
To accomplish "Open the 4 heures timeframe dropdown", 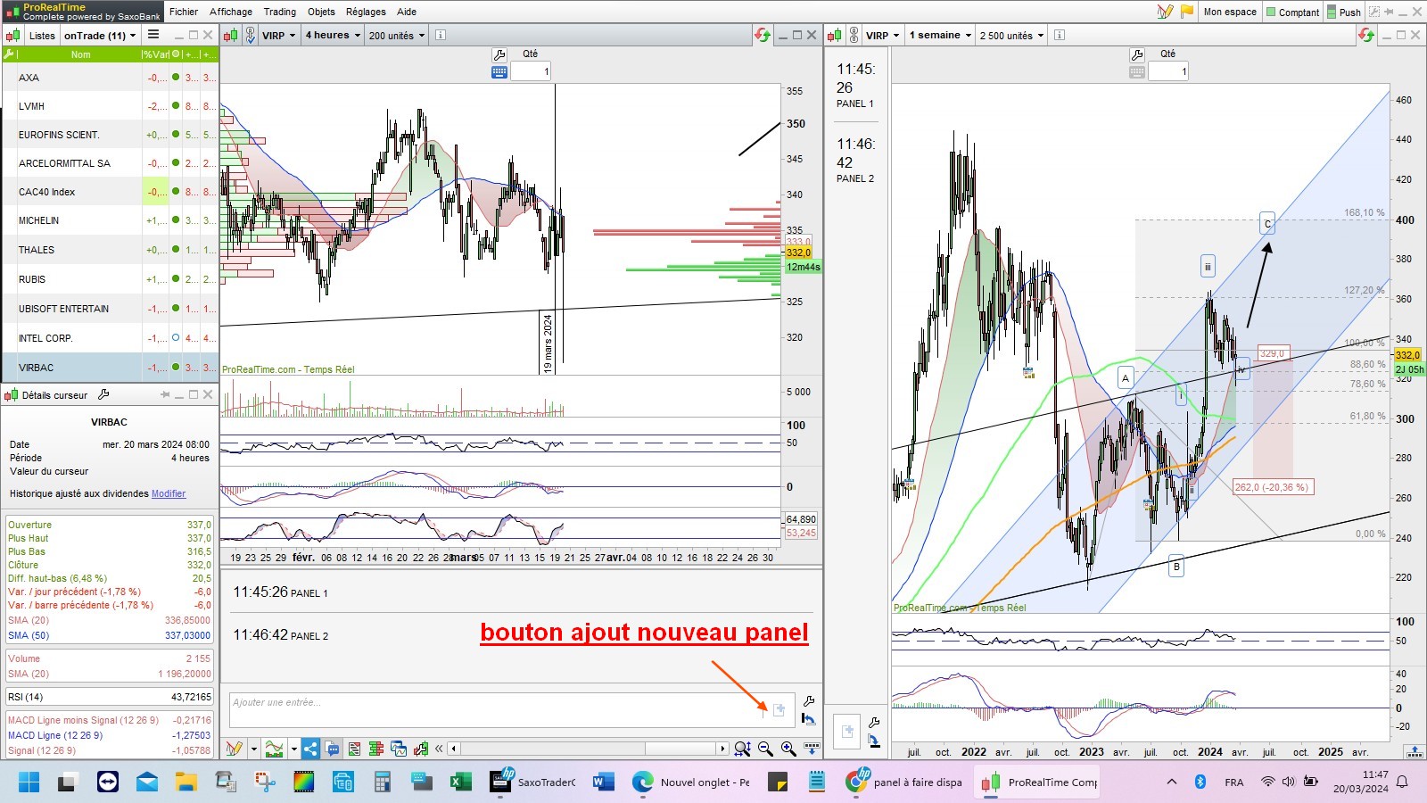I will (x=333, y=36).
